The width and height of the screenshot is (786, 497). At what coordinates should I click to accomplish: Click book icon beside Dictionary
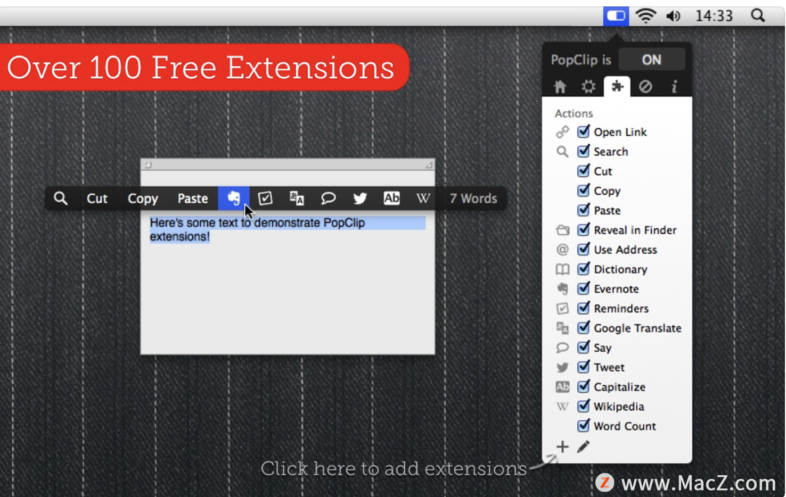point(562,269)
